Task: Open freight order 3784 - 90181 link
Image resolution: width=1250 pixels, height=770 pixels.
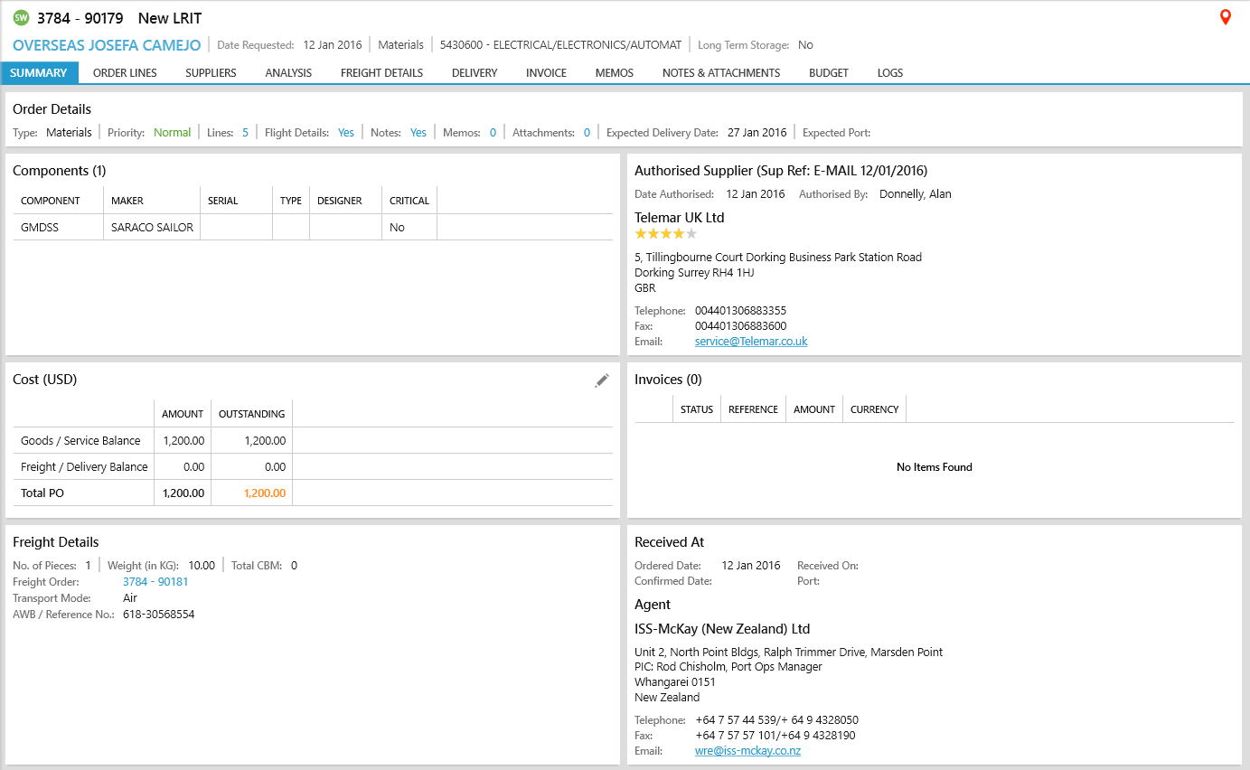Action: [155, 582]
